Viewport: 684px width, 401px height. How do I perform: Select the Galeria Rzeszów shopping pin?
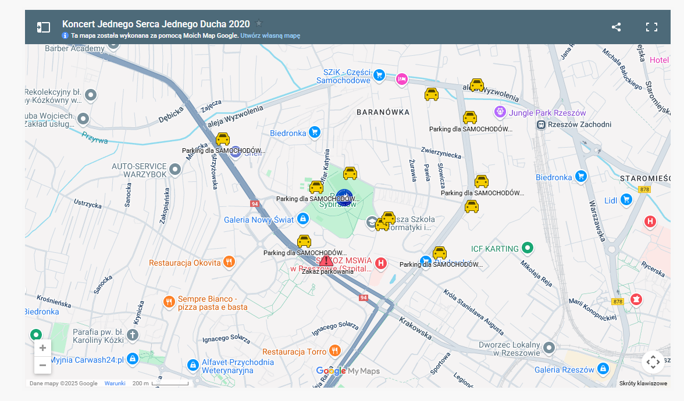[x=603, y=368]
